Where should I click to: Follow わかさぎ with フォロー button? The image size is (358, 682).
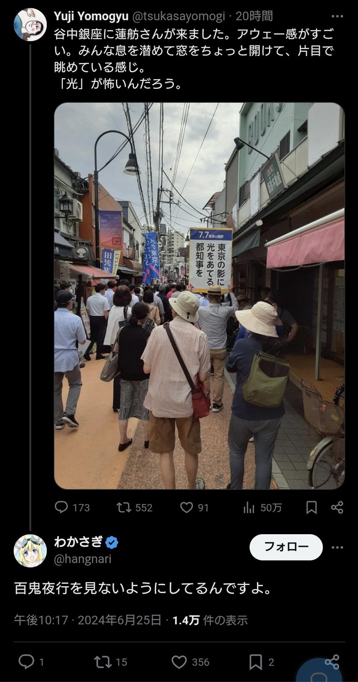point(286,547)
